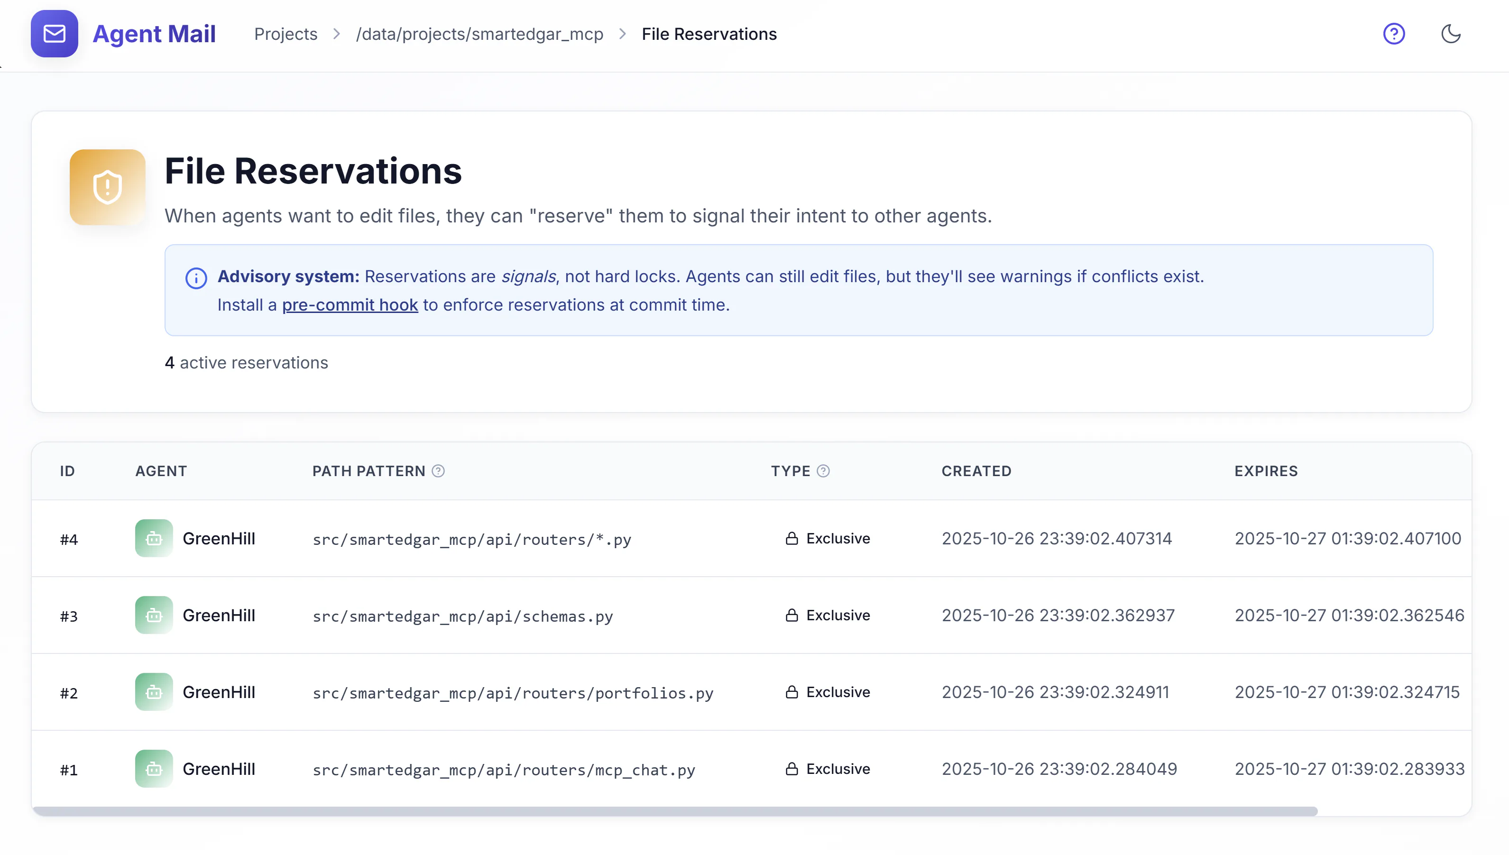Image resolution: width=1509 pixels, height=855 pixels.
Task: Click the Exclusive type label on row #2
Action: click(x=838, y=692)
